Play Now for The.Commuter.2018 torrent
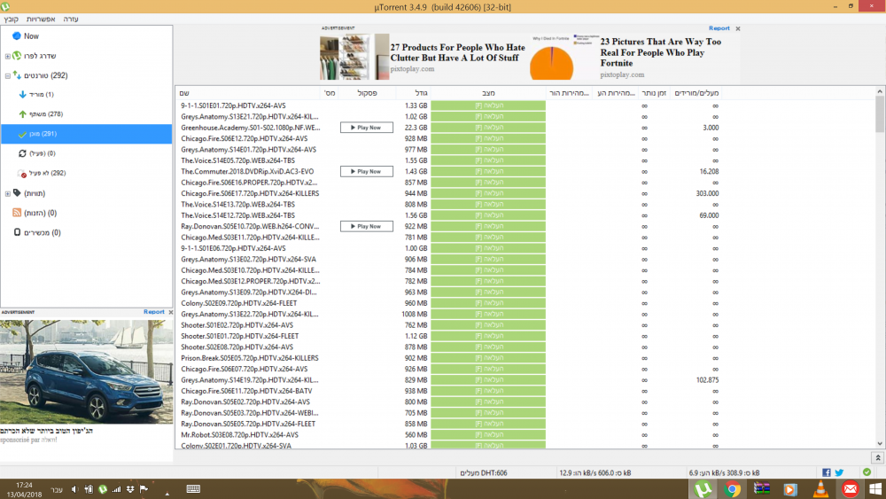Image resolution: width=886 pixels, height=499 pixels. click(x=367, y=171)
